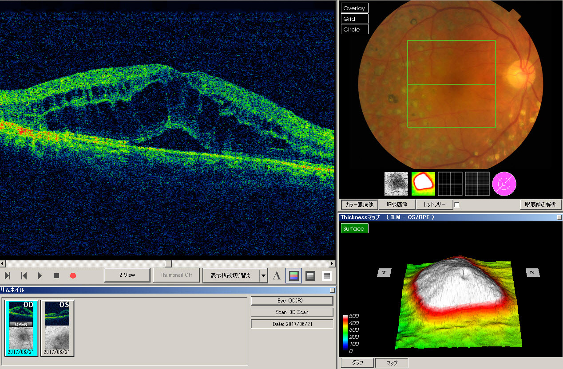This screenshot has width=563, height=369.
Task: Start playback with the play arrow
Action: click(x=40, y=275)
